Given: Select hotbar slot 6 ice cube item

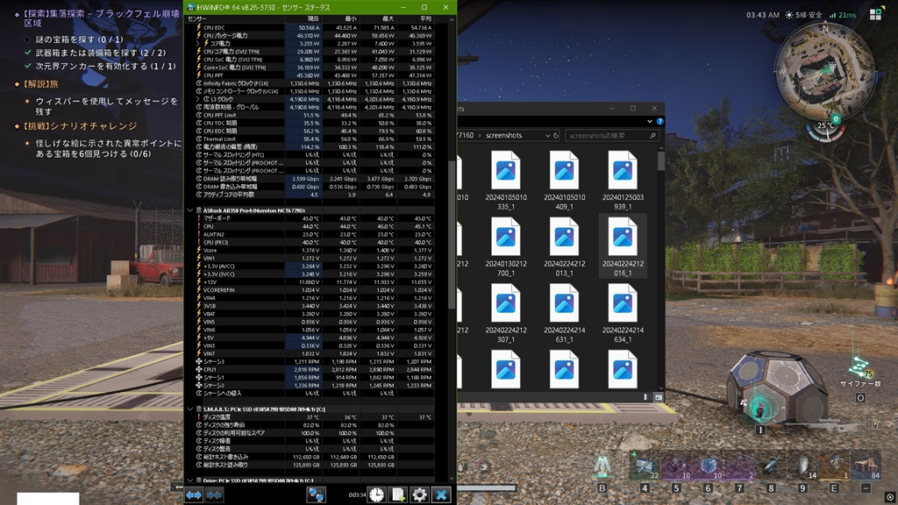Looking at the screenshot, I should [x=708, y=466].
